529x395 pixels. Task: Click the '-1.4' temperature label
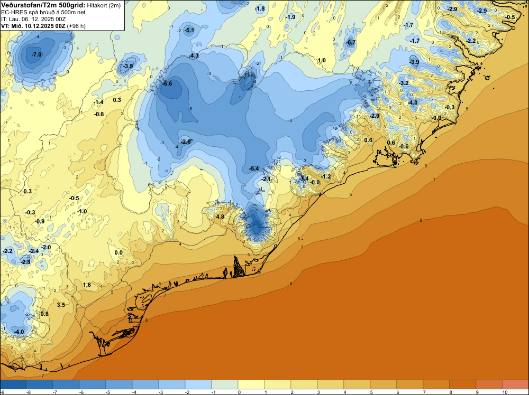98,102
